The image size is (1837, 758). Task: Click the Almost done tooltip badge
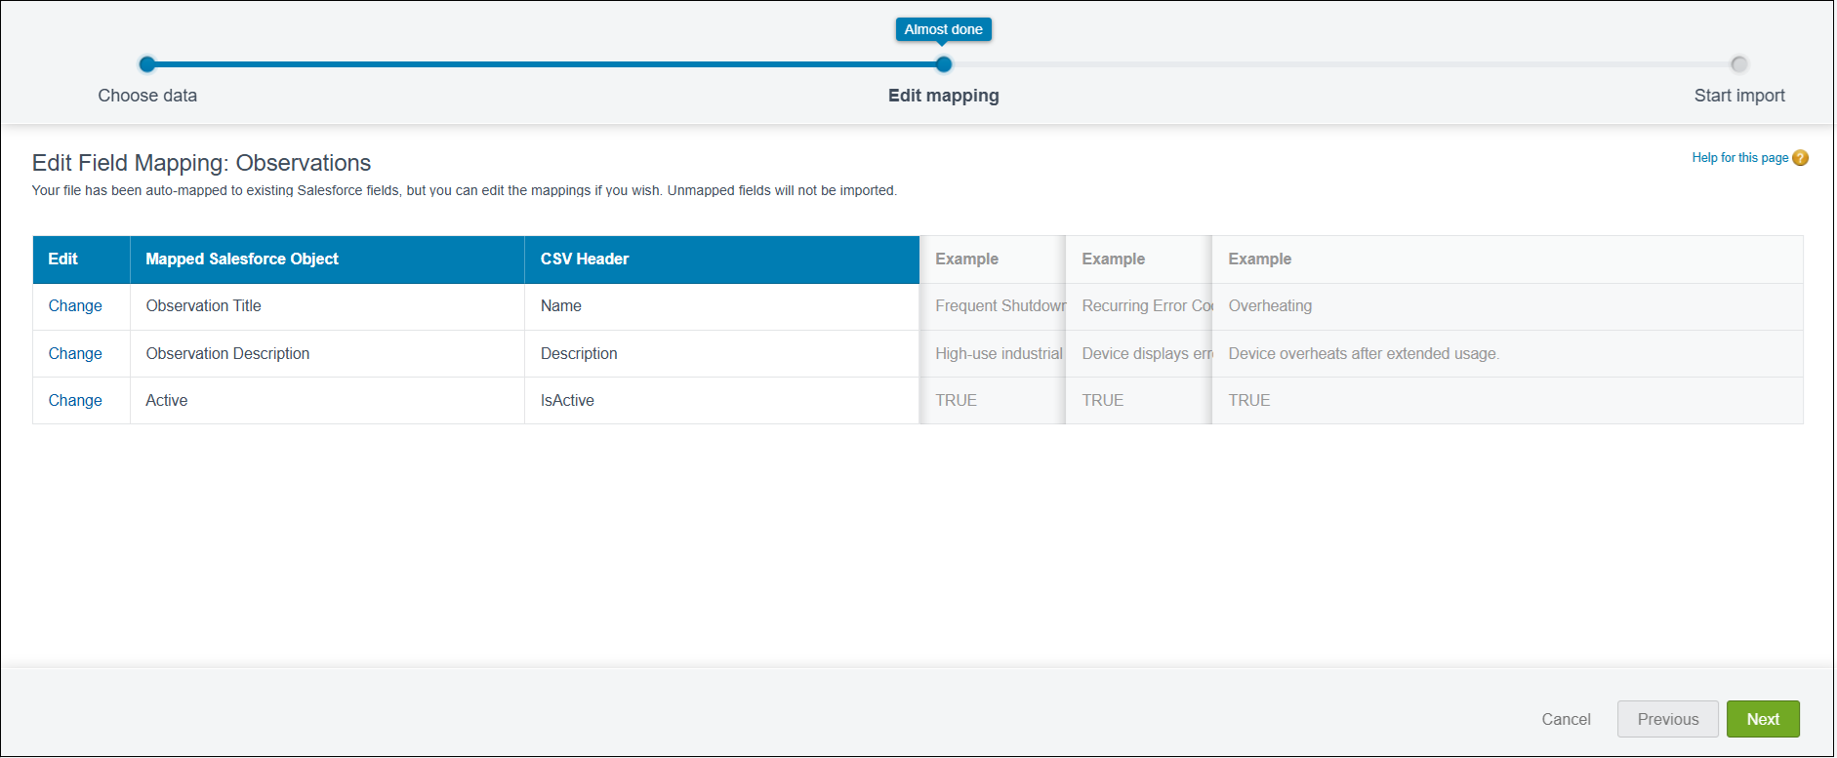[x=944, y=29]
